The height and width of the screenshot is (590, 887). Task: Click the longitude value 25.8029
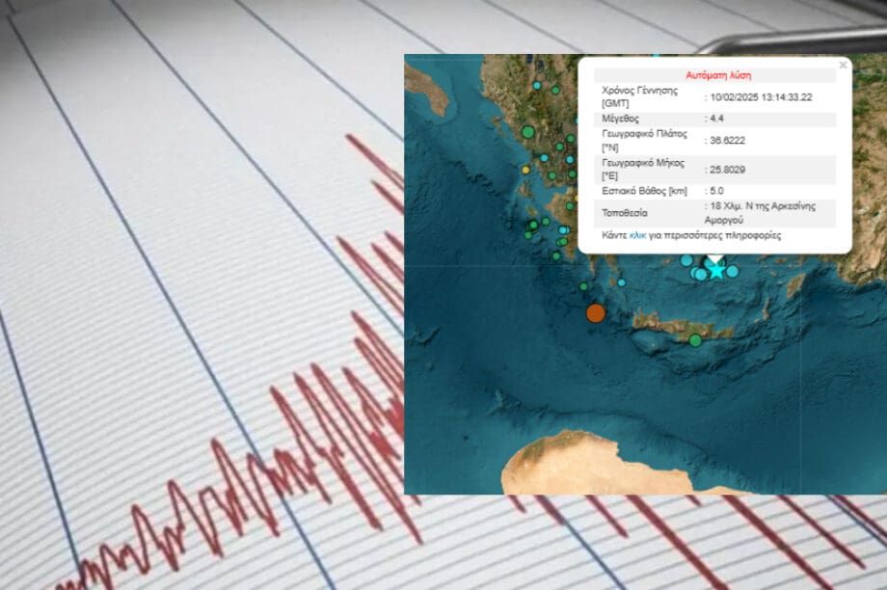tap(728, 169)
